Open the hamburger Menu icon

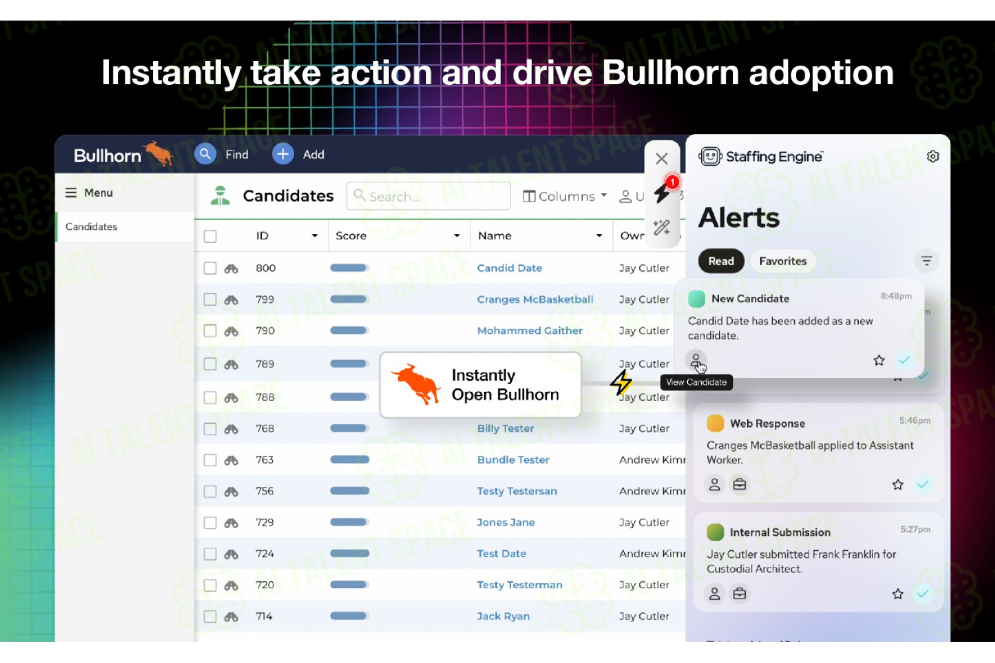[71, 193]
